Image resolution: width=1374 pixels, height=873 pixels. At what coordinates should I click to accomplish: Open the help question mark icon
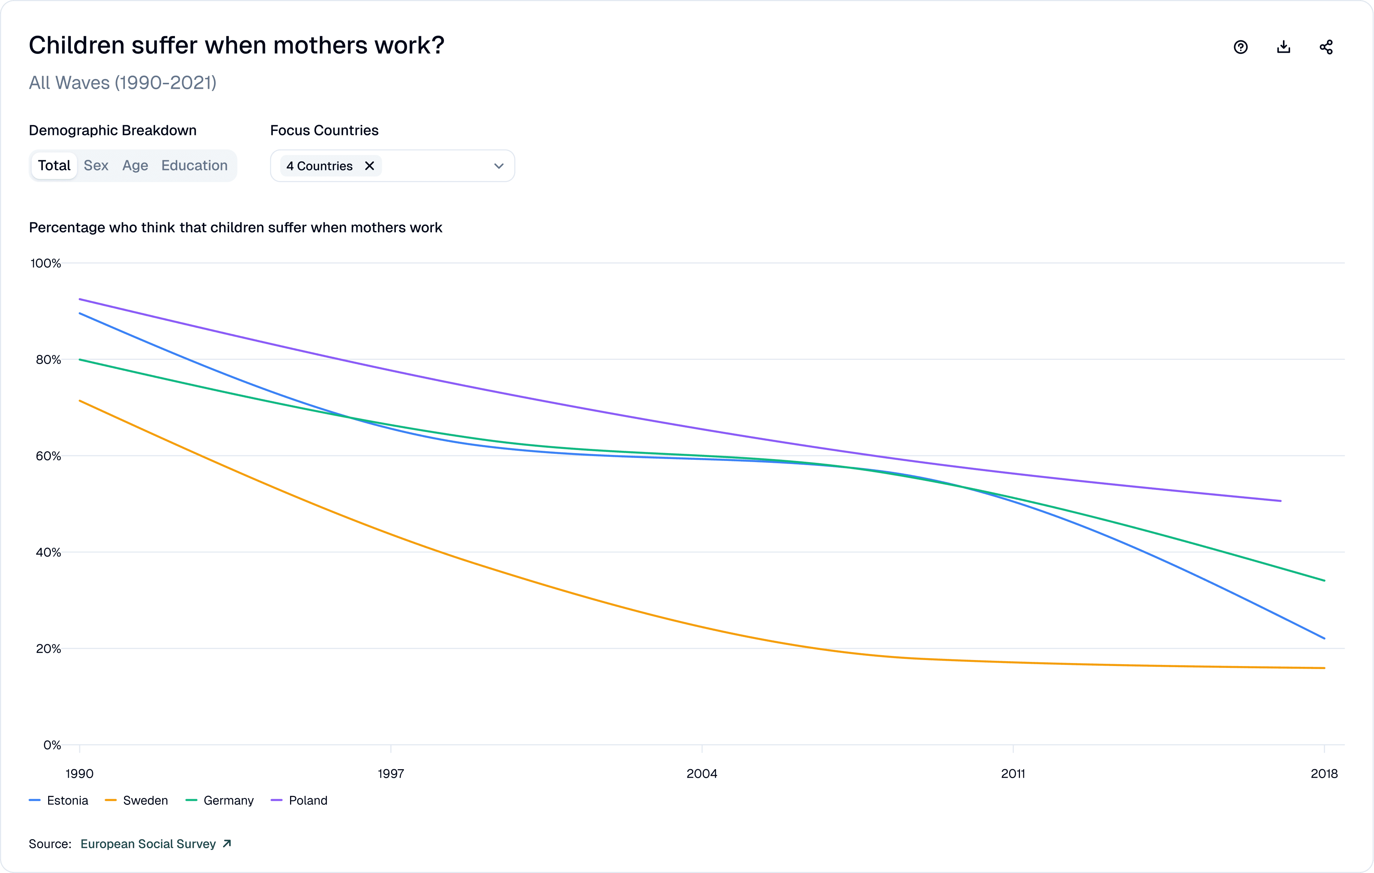click(1240, 47)
